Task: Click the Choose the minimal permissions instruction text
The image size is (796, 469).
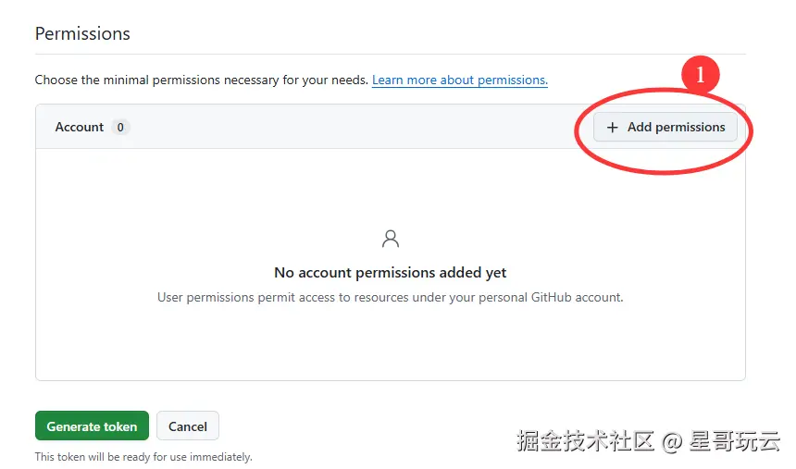Action: (201, 80)
